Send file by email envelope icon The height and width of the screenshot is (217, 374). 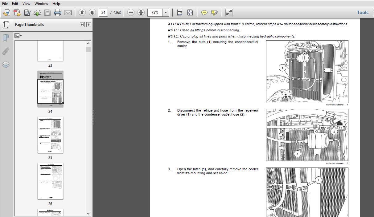68,13
